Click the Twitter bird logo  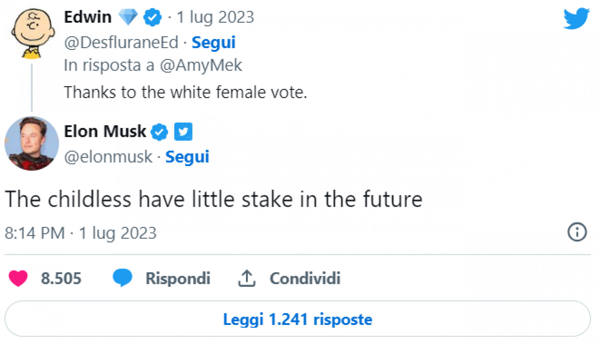[576, 18]
